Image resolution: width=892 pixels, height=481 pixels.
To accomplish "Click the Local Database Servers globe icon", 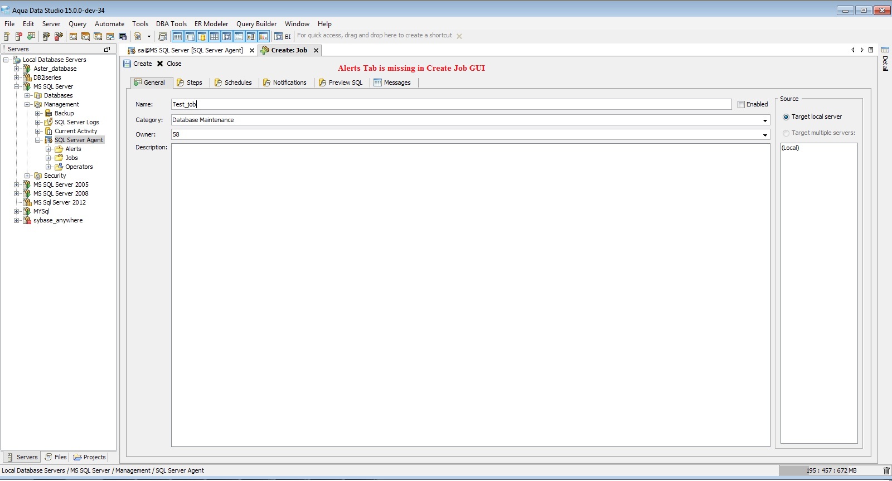I will [x=17, y=60].
